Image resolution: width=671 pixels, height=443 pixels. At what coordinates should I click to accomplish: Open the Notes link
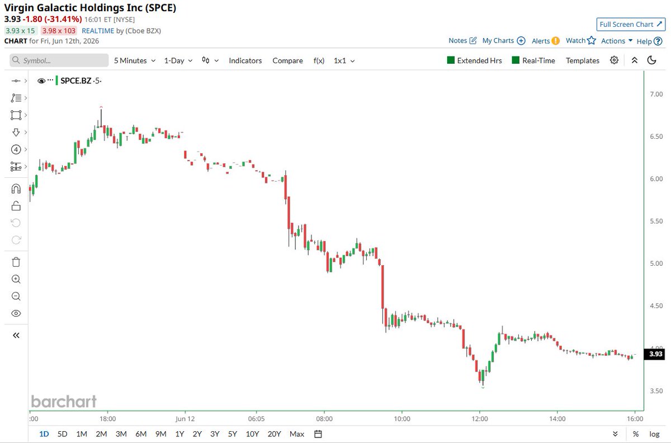coord(457,40)
